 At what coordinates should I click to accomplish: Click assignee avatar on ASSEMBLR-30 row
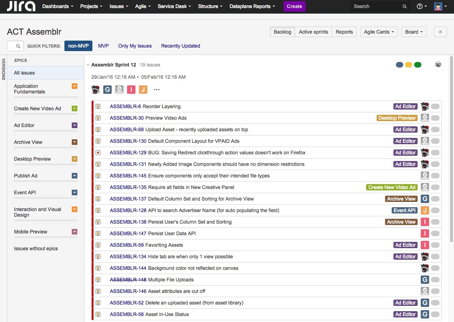425,118
